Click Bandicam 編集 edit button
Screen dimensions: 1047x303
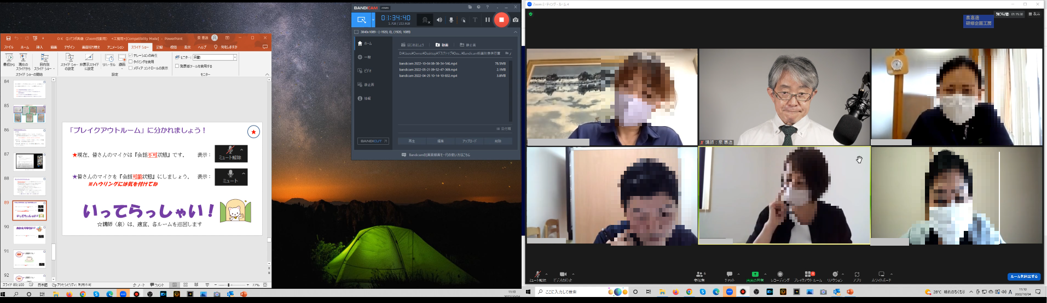[x=441, y=141]
